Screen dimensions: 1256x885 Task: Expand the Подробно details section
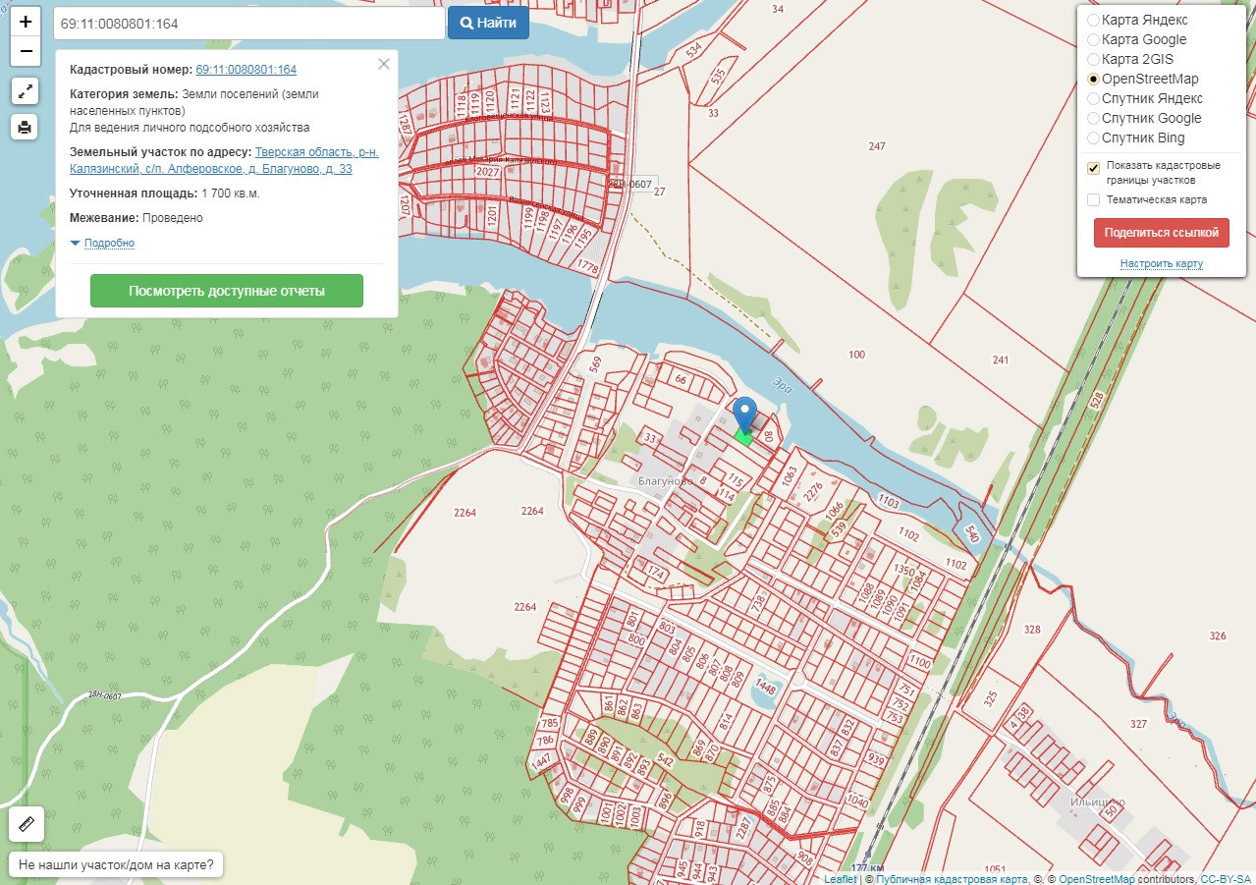(x=108, y=243)
